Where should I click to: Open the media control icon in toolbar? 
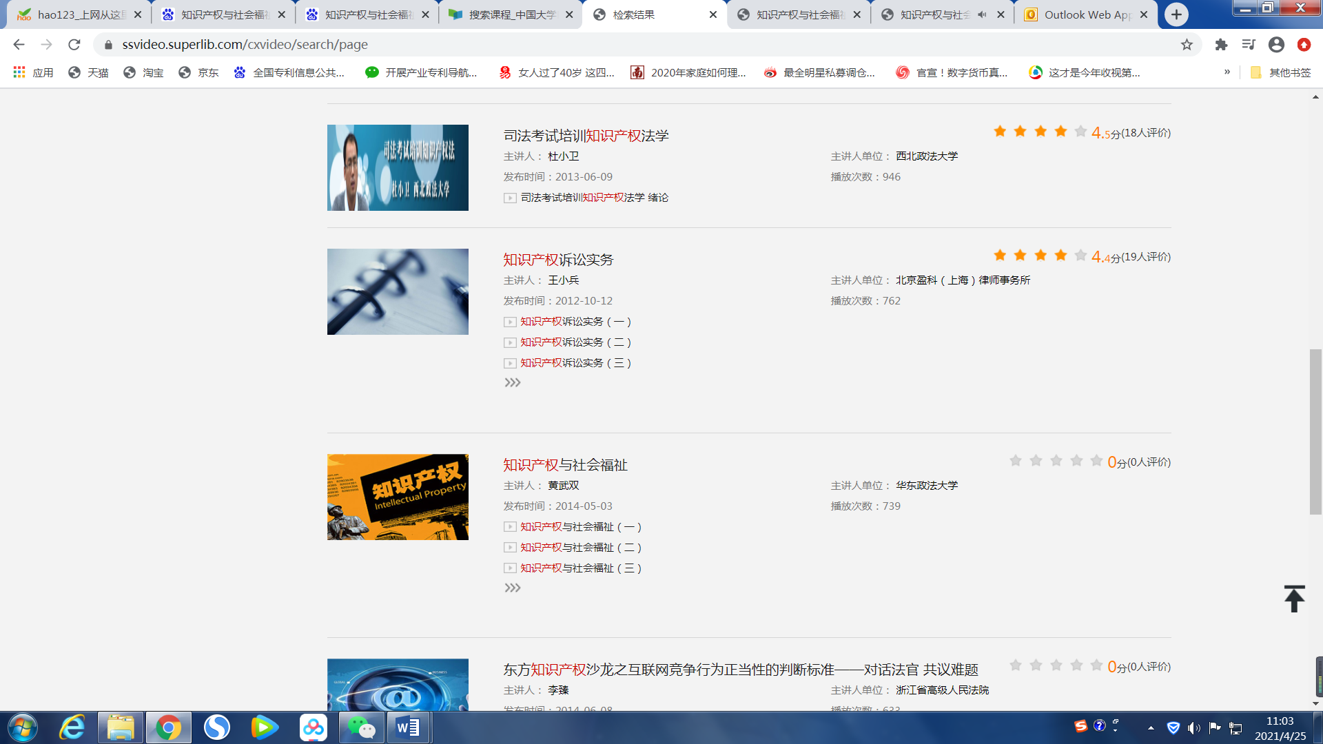(x=1249, y=45)
